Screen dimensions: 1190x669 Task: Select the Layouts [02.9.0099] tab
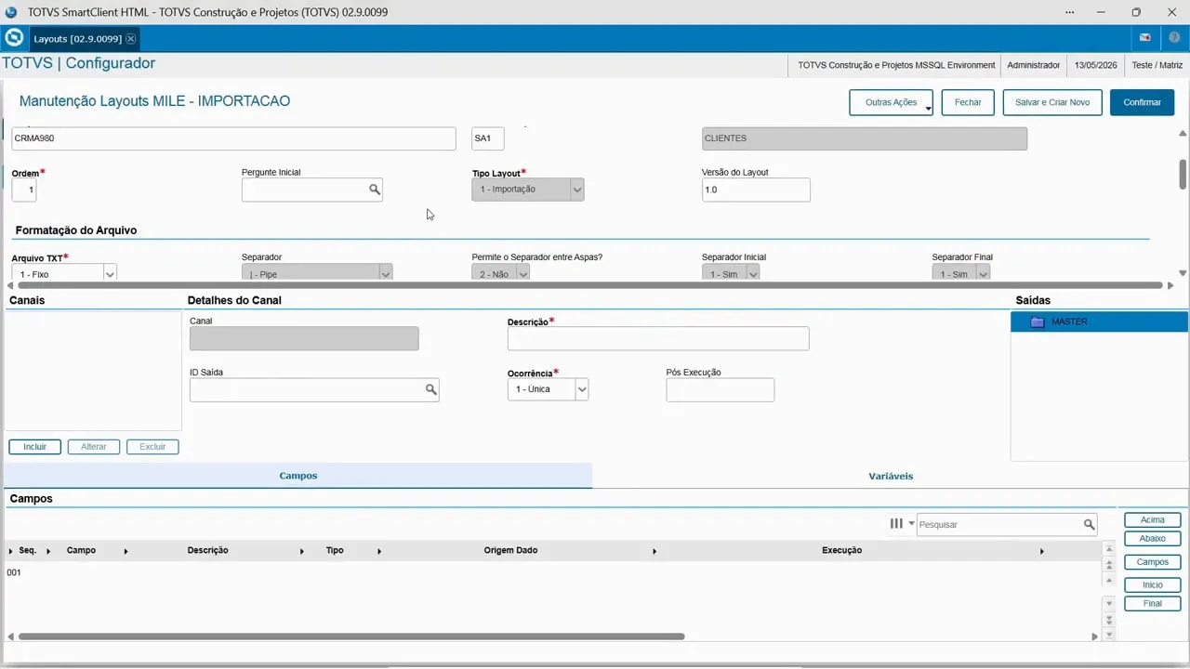(77, 39)
